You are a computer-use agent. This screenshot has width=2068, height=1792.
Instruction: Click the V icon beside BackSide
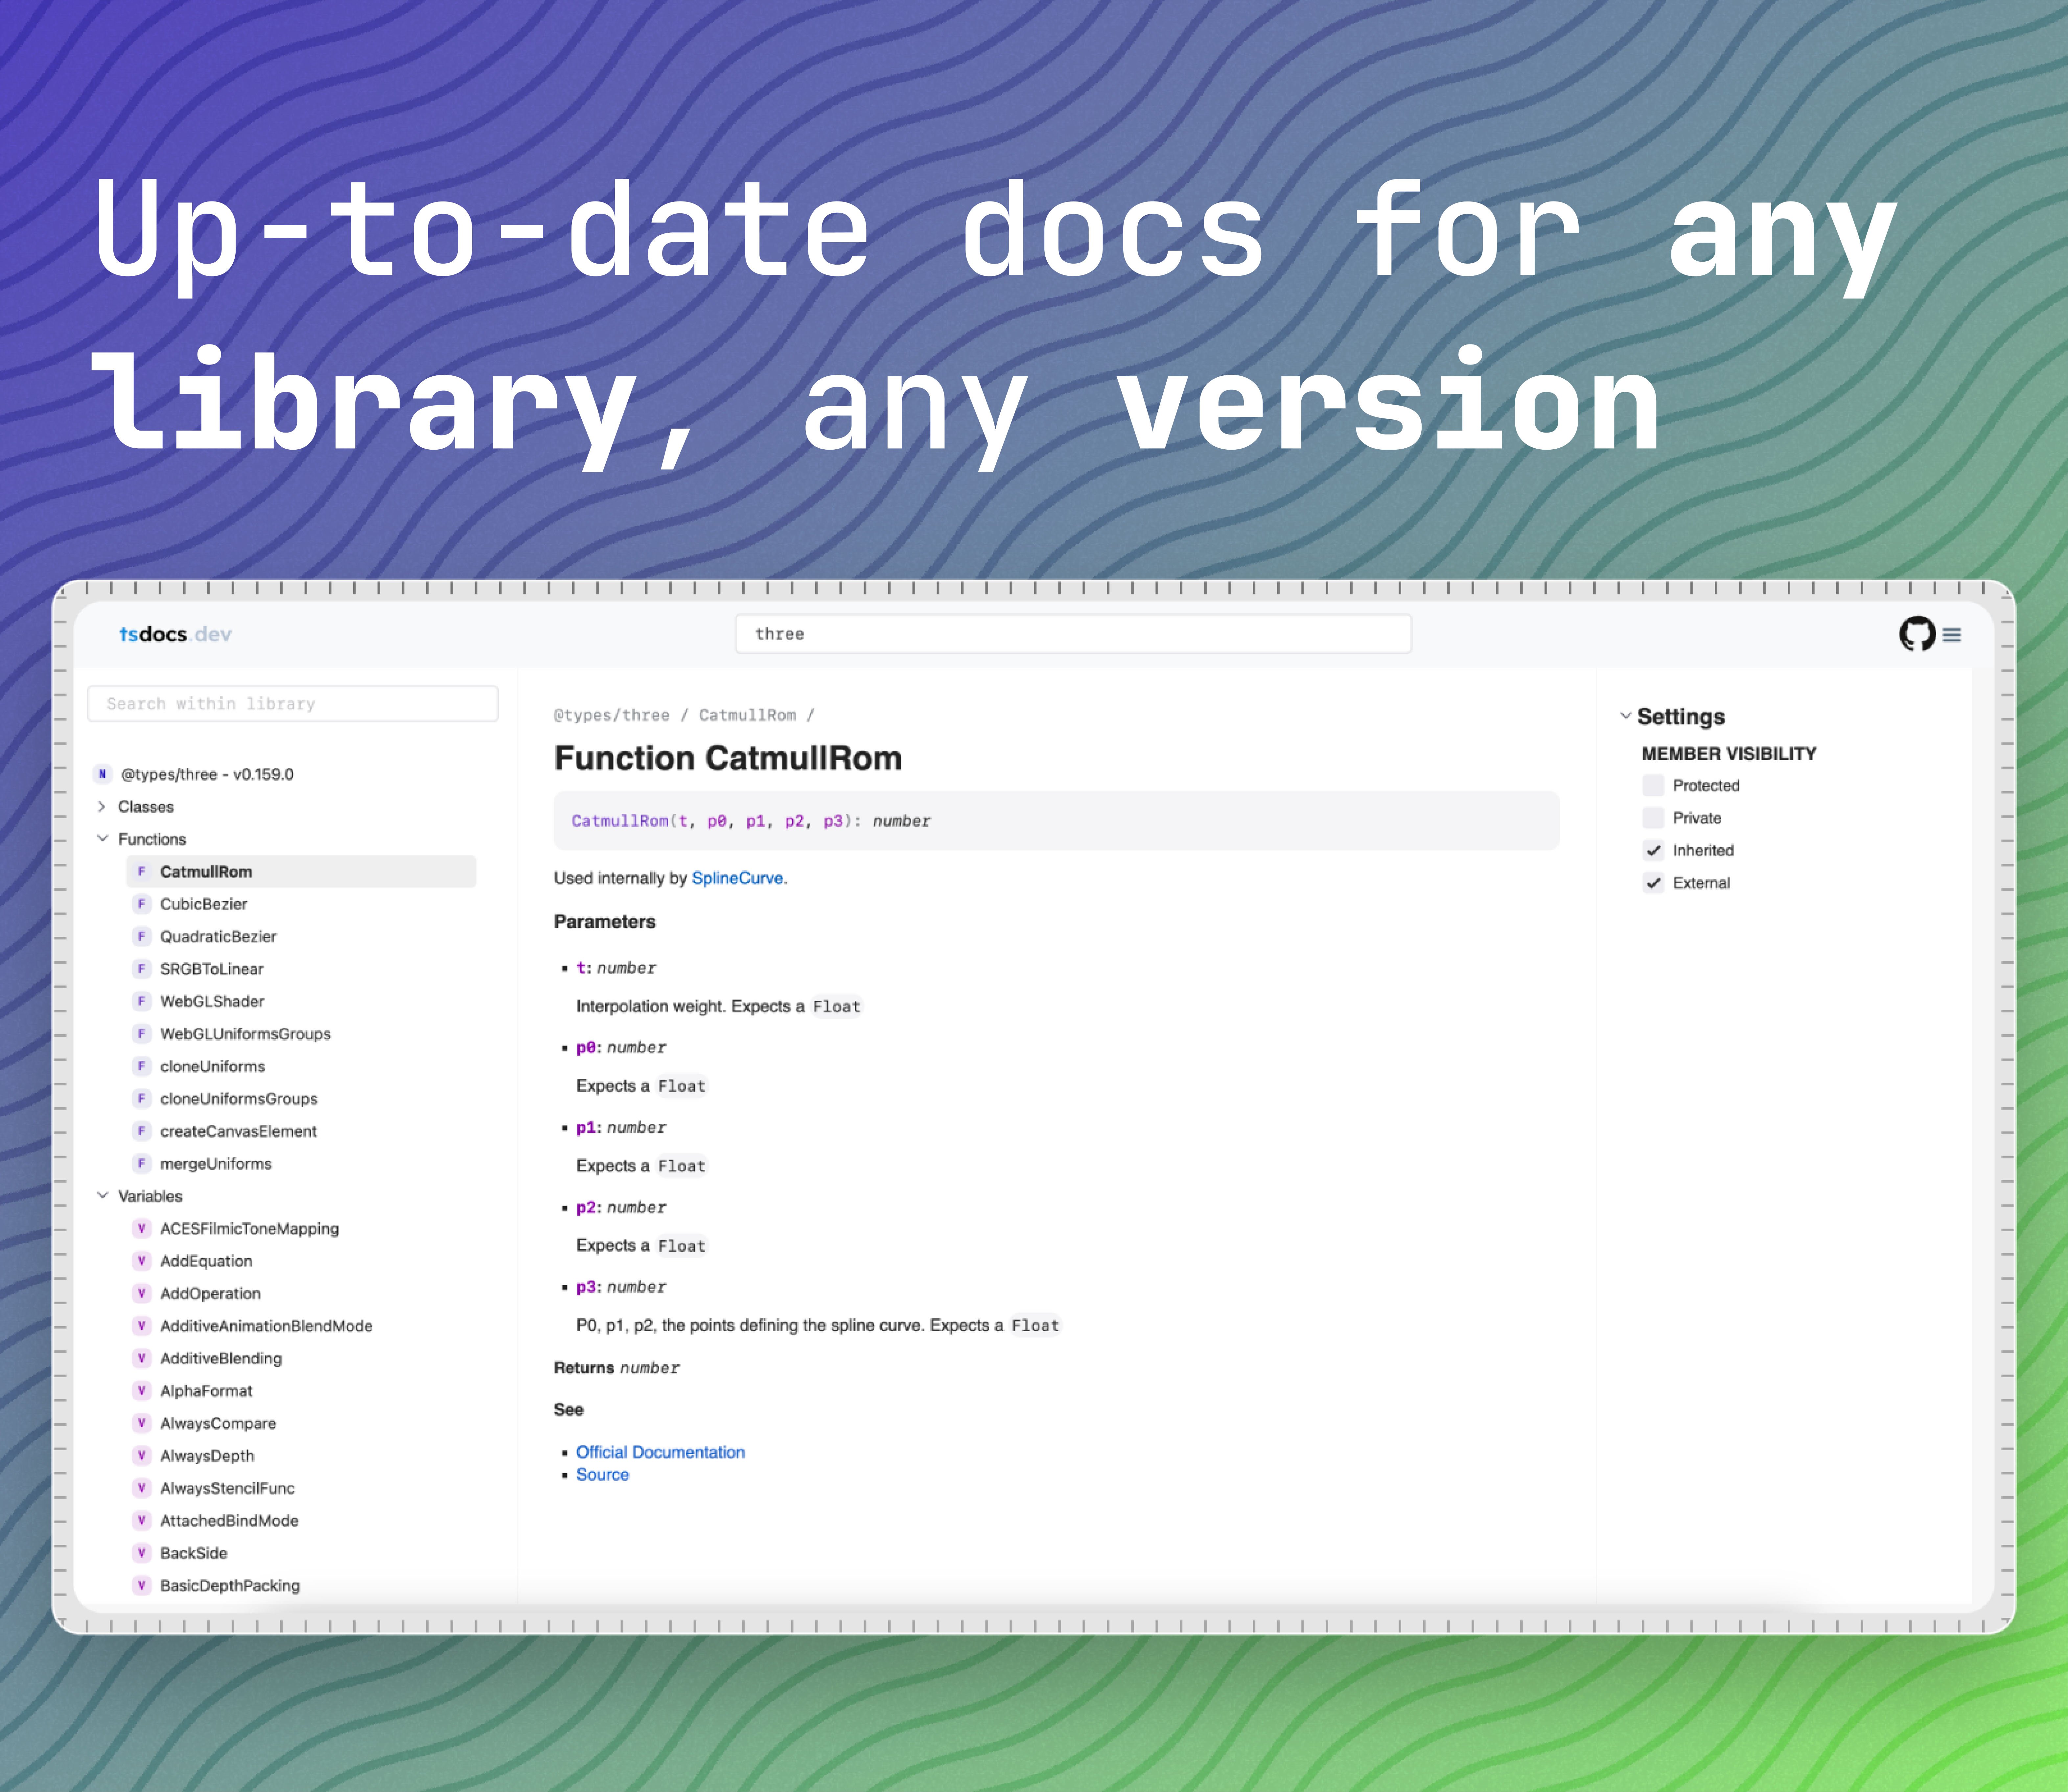coord(142,1553)
